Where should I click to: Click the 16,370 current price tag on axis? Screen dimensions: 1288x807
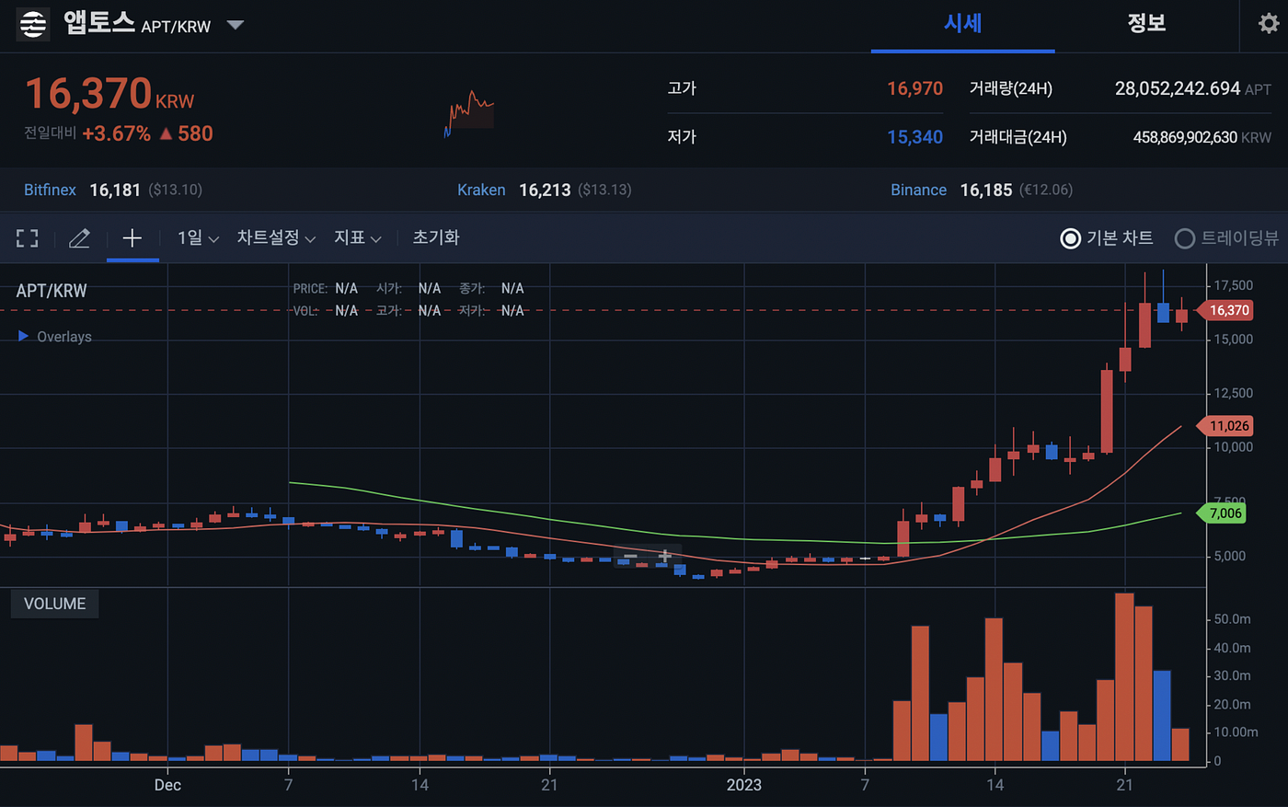[1225, 310]
